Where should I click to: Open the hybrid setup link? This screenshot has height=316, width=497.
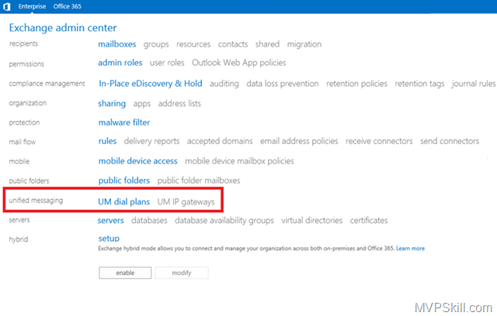[109, 239]
